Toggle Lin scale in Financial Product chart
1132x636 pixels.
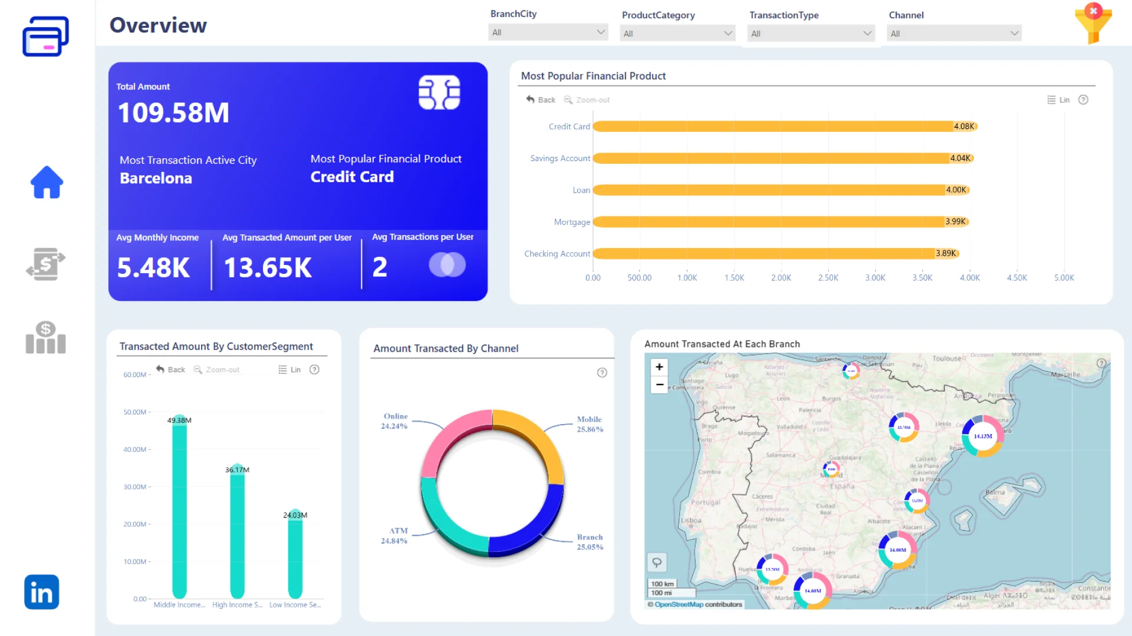(x=1058, y=100)
